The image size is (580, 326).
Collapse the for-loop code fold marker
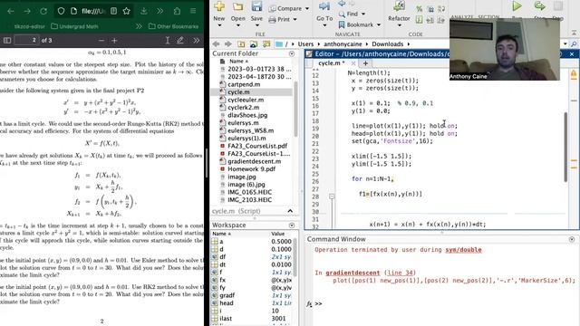pos(332,197)
